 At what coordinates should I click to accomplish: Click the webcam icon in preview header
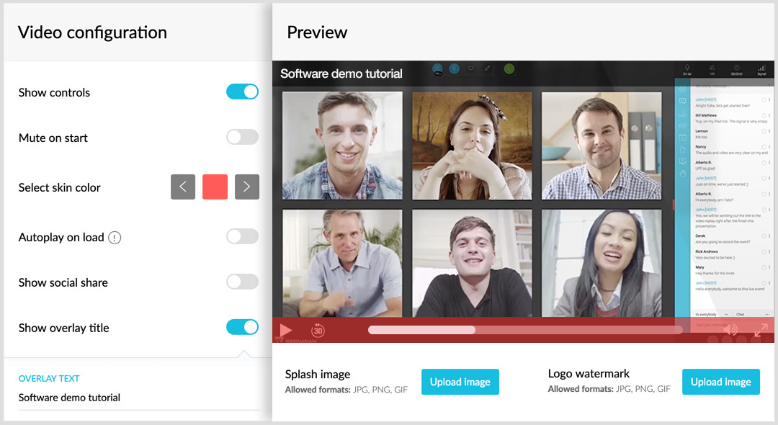point(438,69)
